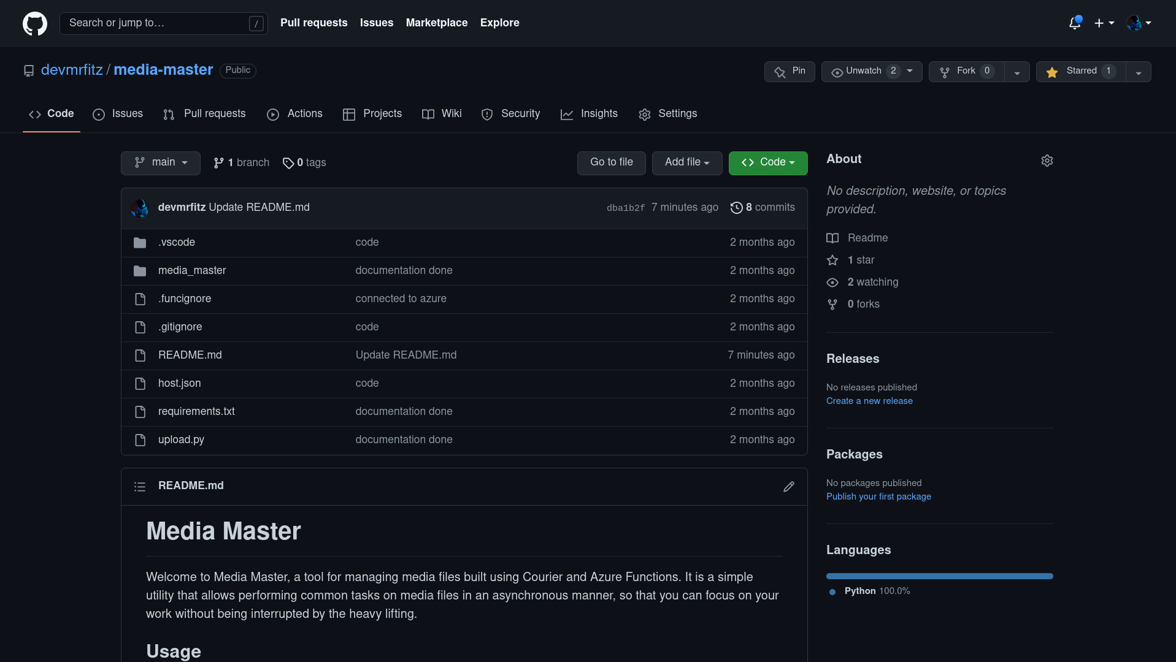Open the README table of contents icon

coord(140,486)
